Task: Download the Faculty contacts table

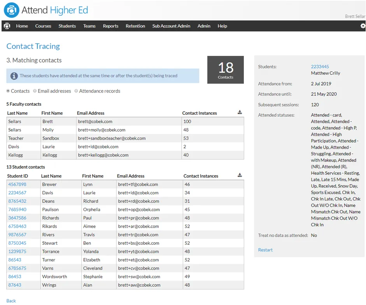Action: coord(240,112)
